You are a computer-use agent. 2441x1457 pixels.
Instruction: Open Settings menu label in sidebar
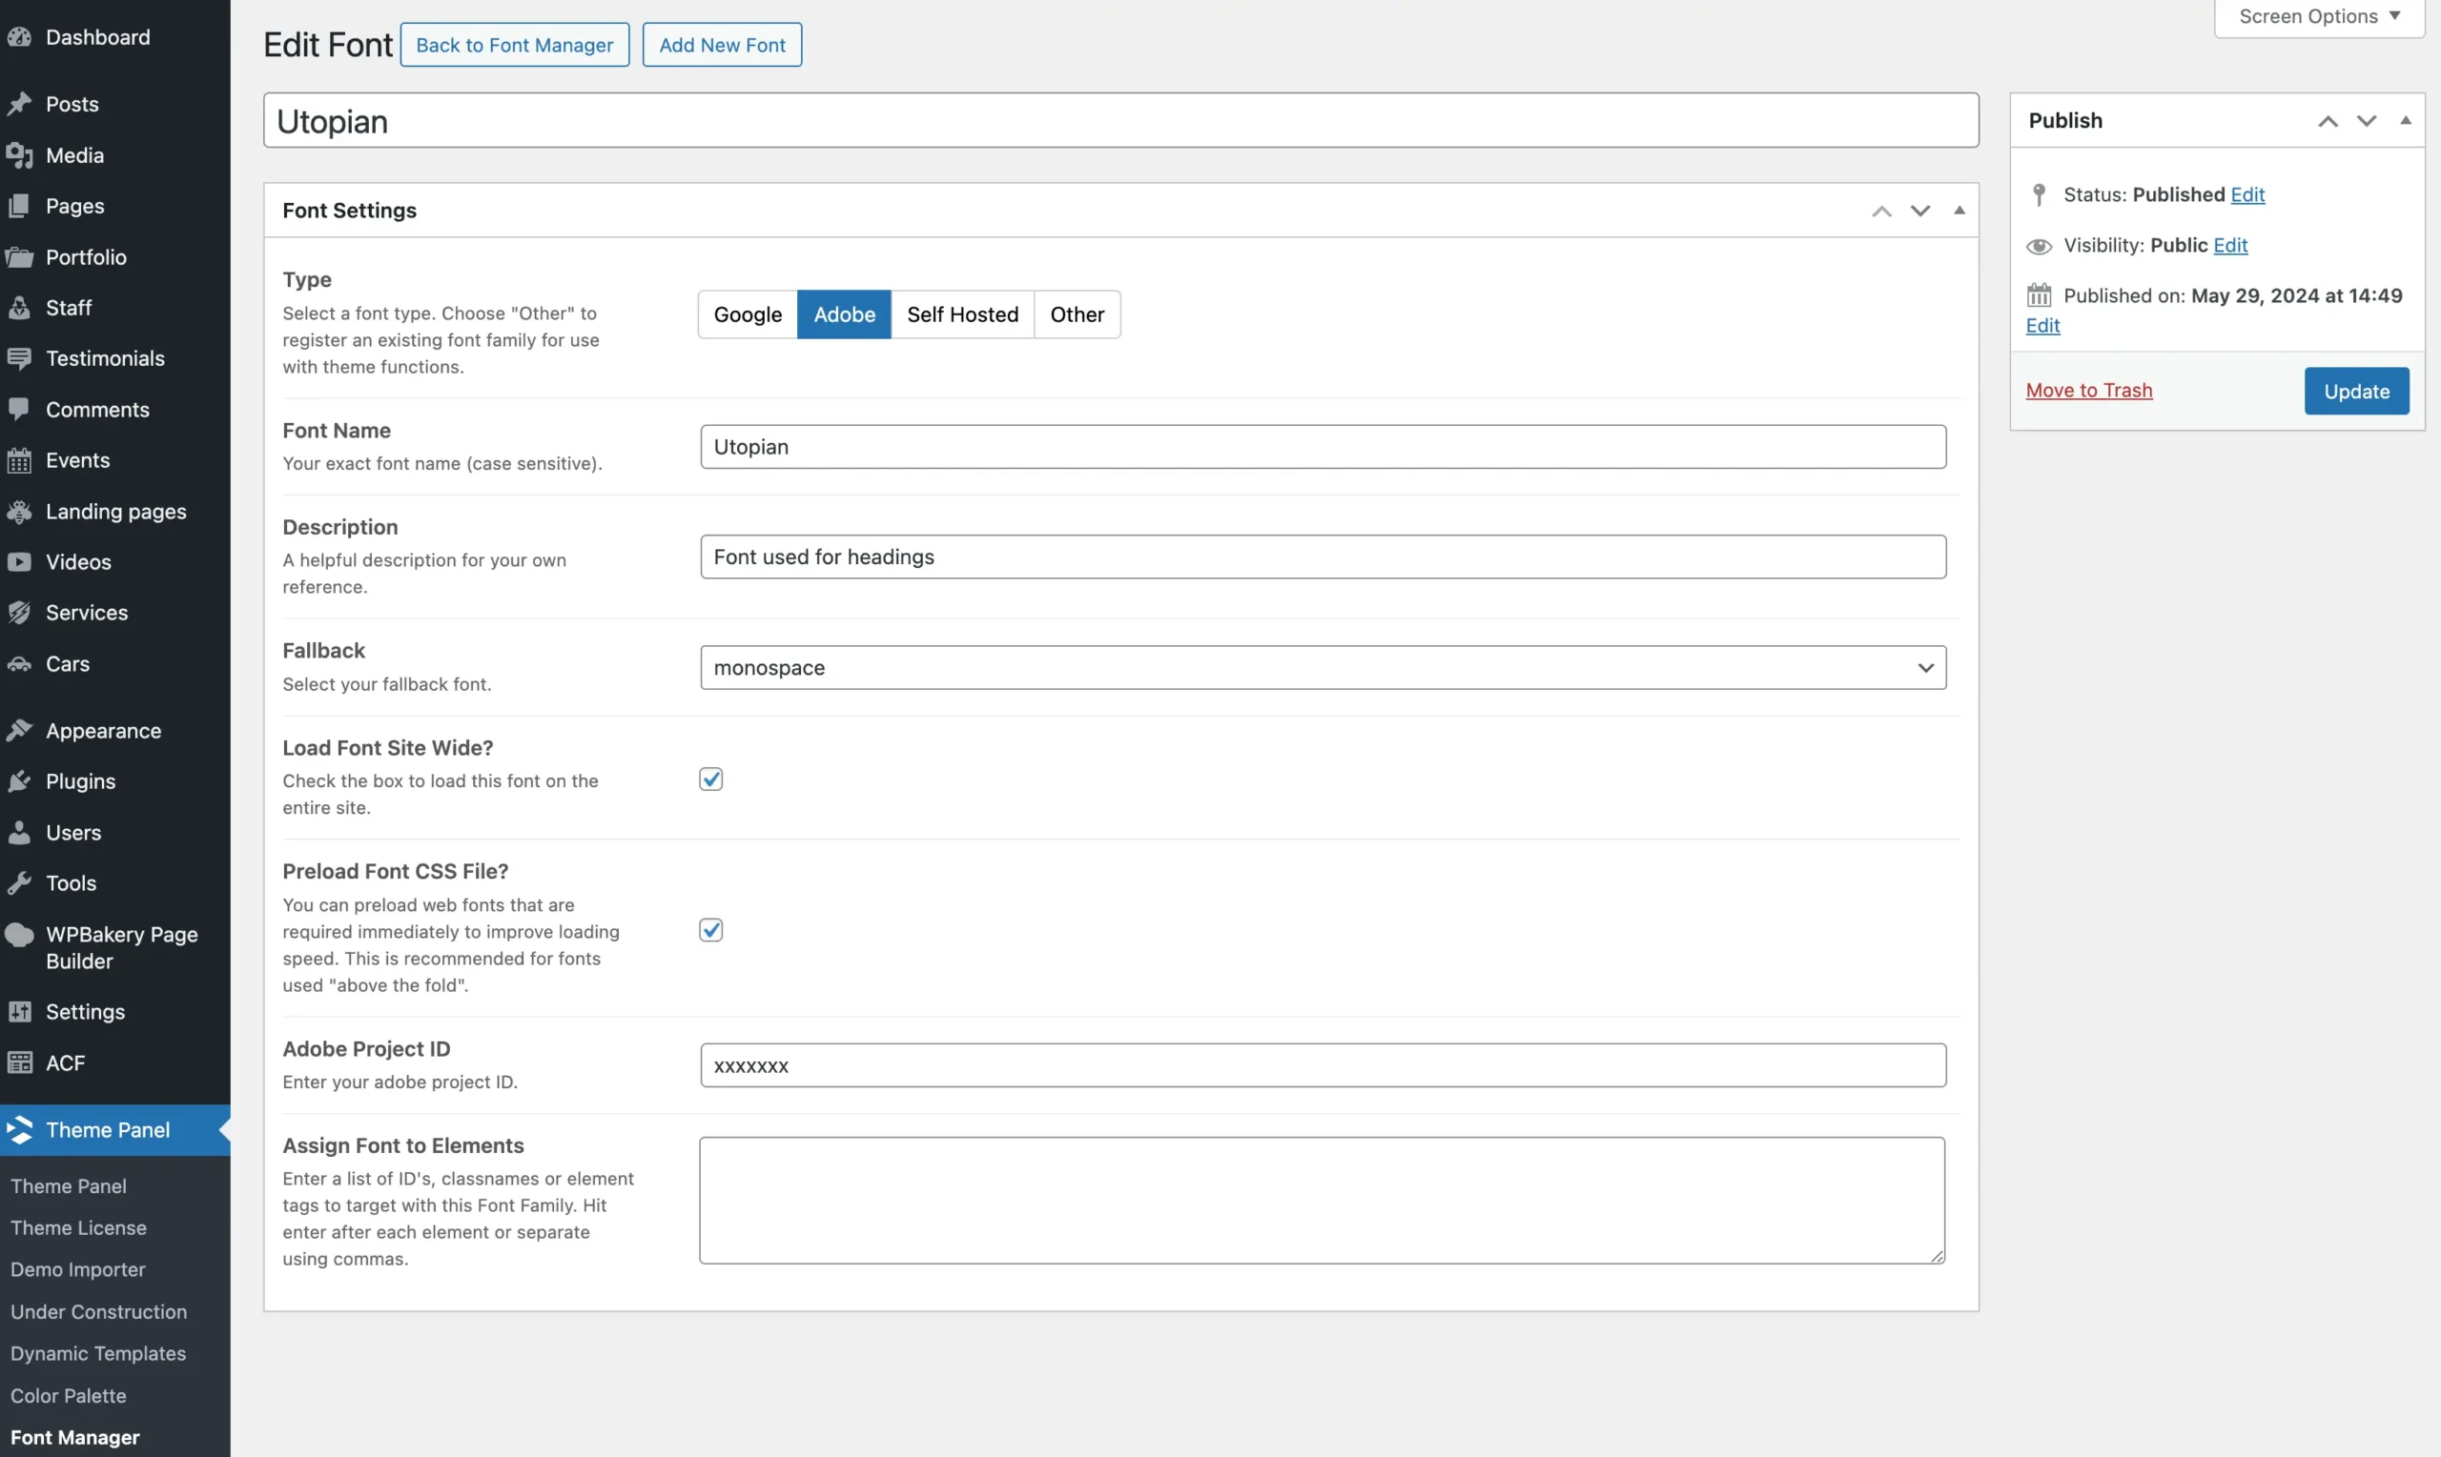86,1011
